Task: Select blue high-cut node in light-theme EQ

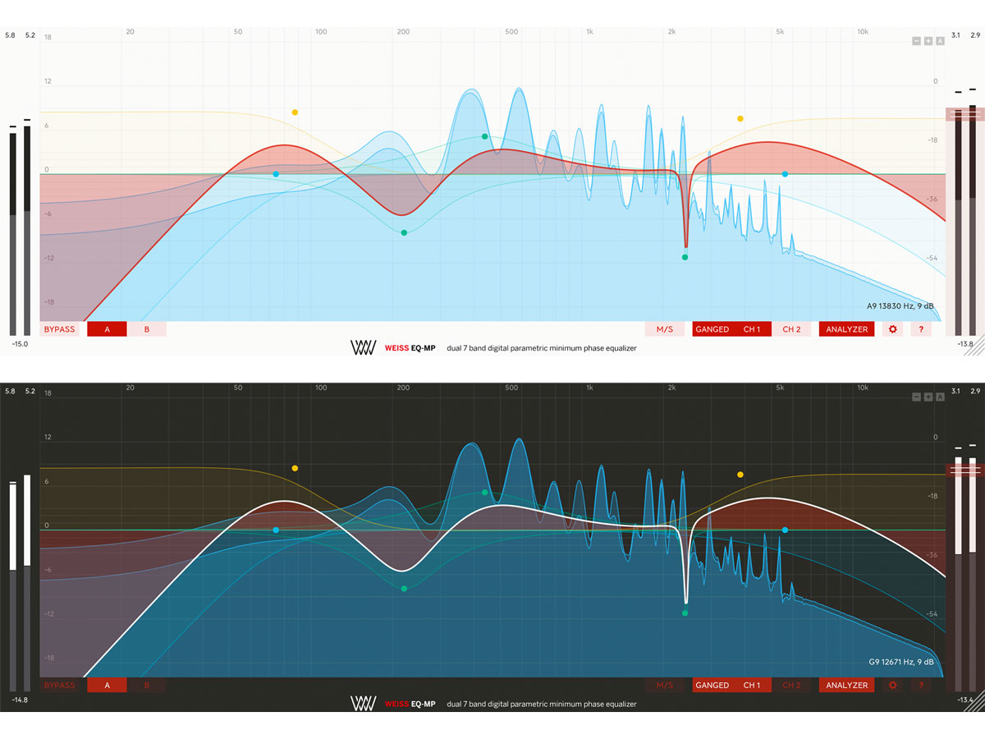Action: pos(785,174)
